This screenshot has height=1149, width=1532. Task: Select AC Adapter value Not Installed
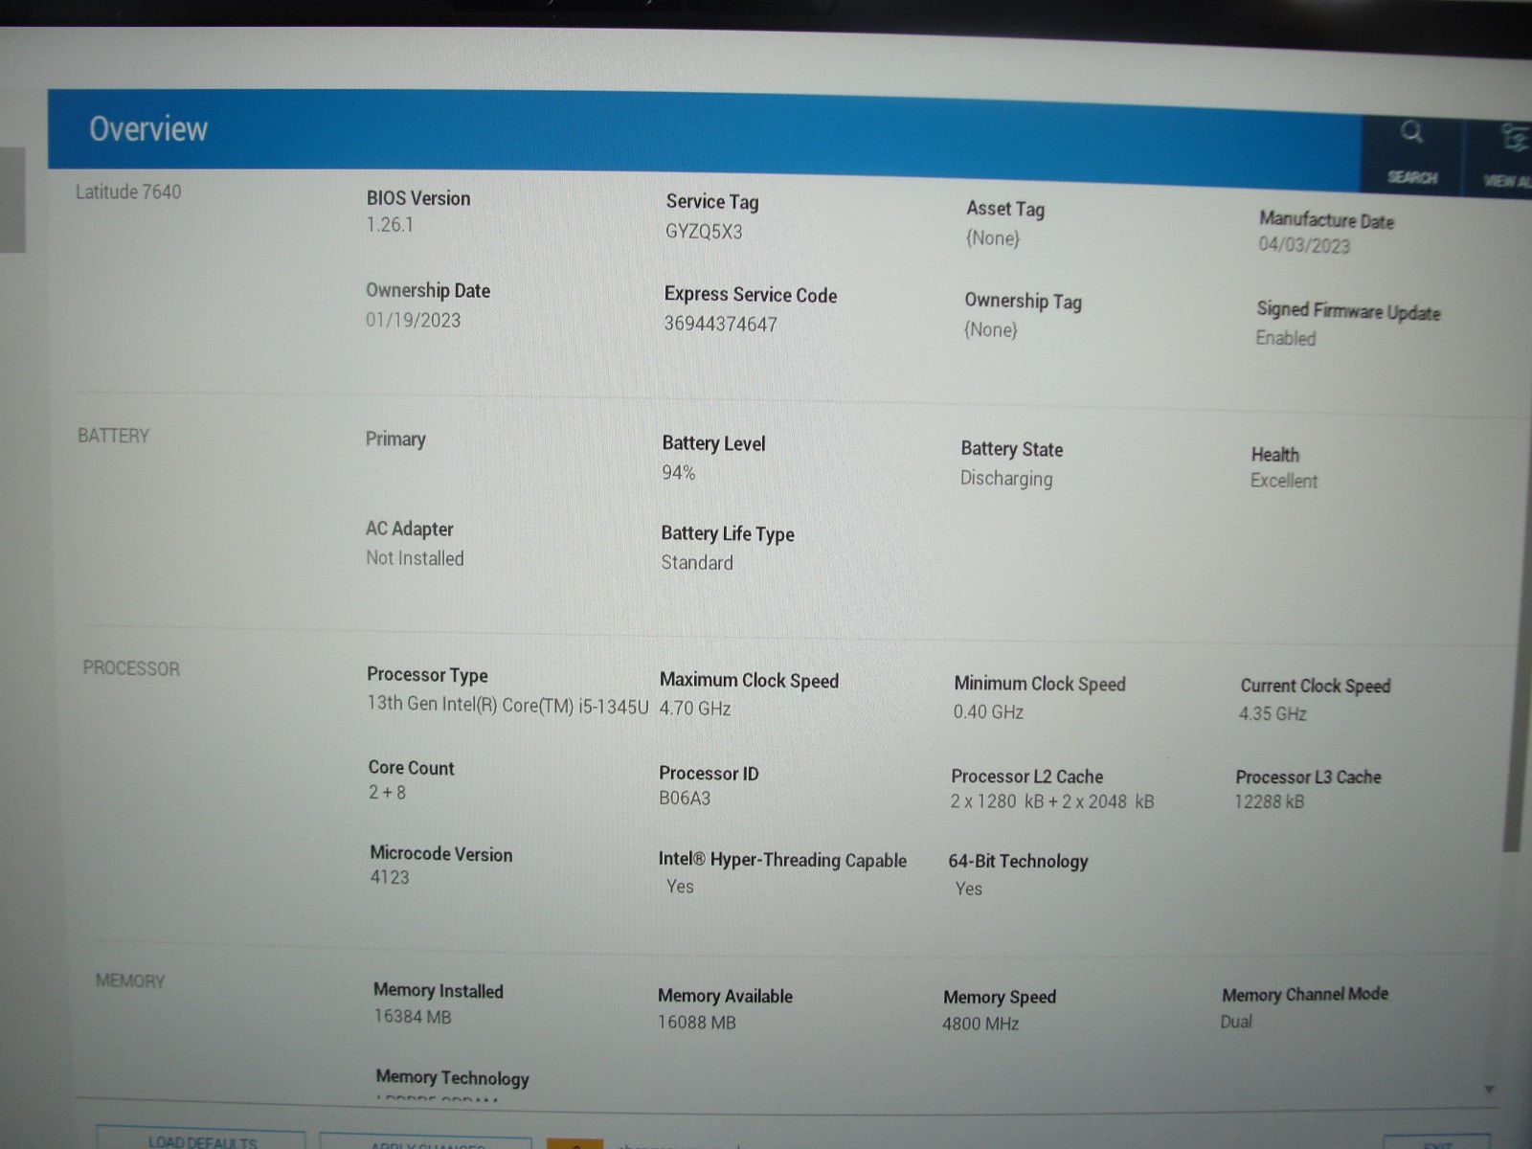click(415, 558)
